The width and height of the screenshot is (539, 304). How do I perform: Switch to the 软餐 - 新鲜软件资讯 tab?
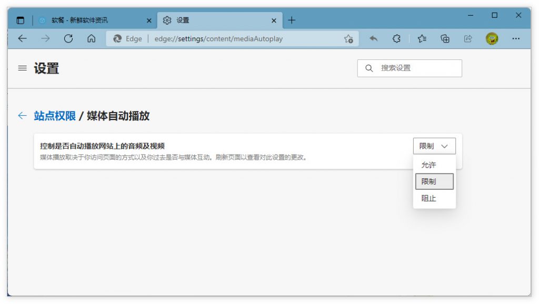pyautogui.click(x=80, y=21)
